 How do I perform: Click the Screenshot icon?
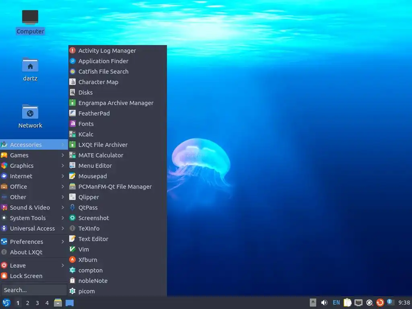point(72,218)
